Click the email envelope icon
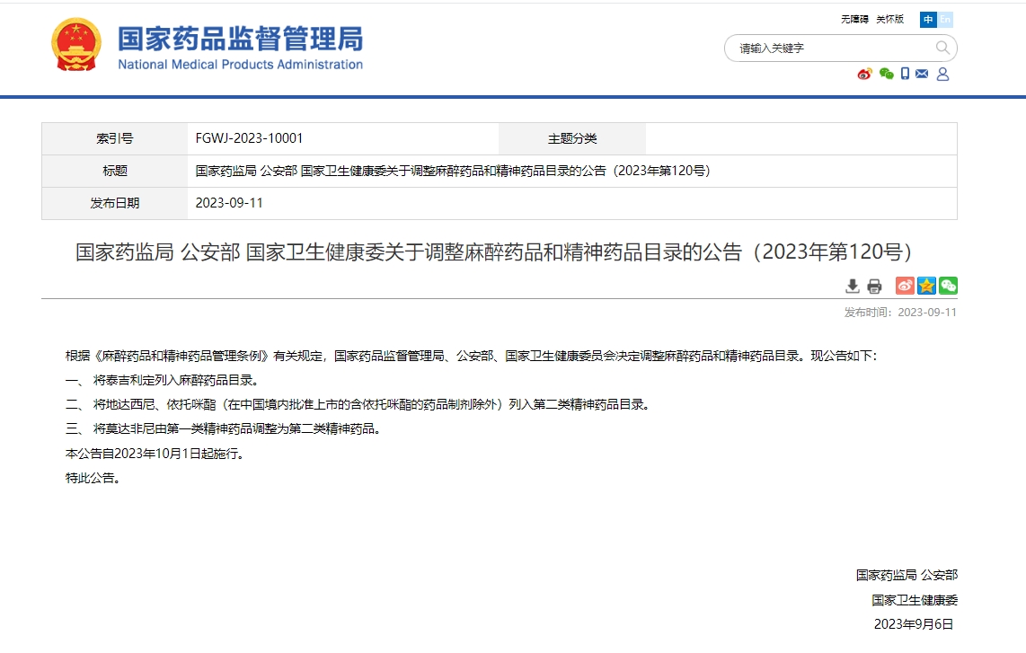 coord(921,74)
